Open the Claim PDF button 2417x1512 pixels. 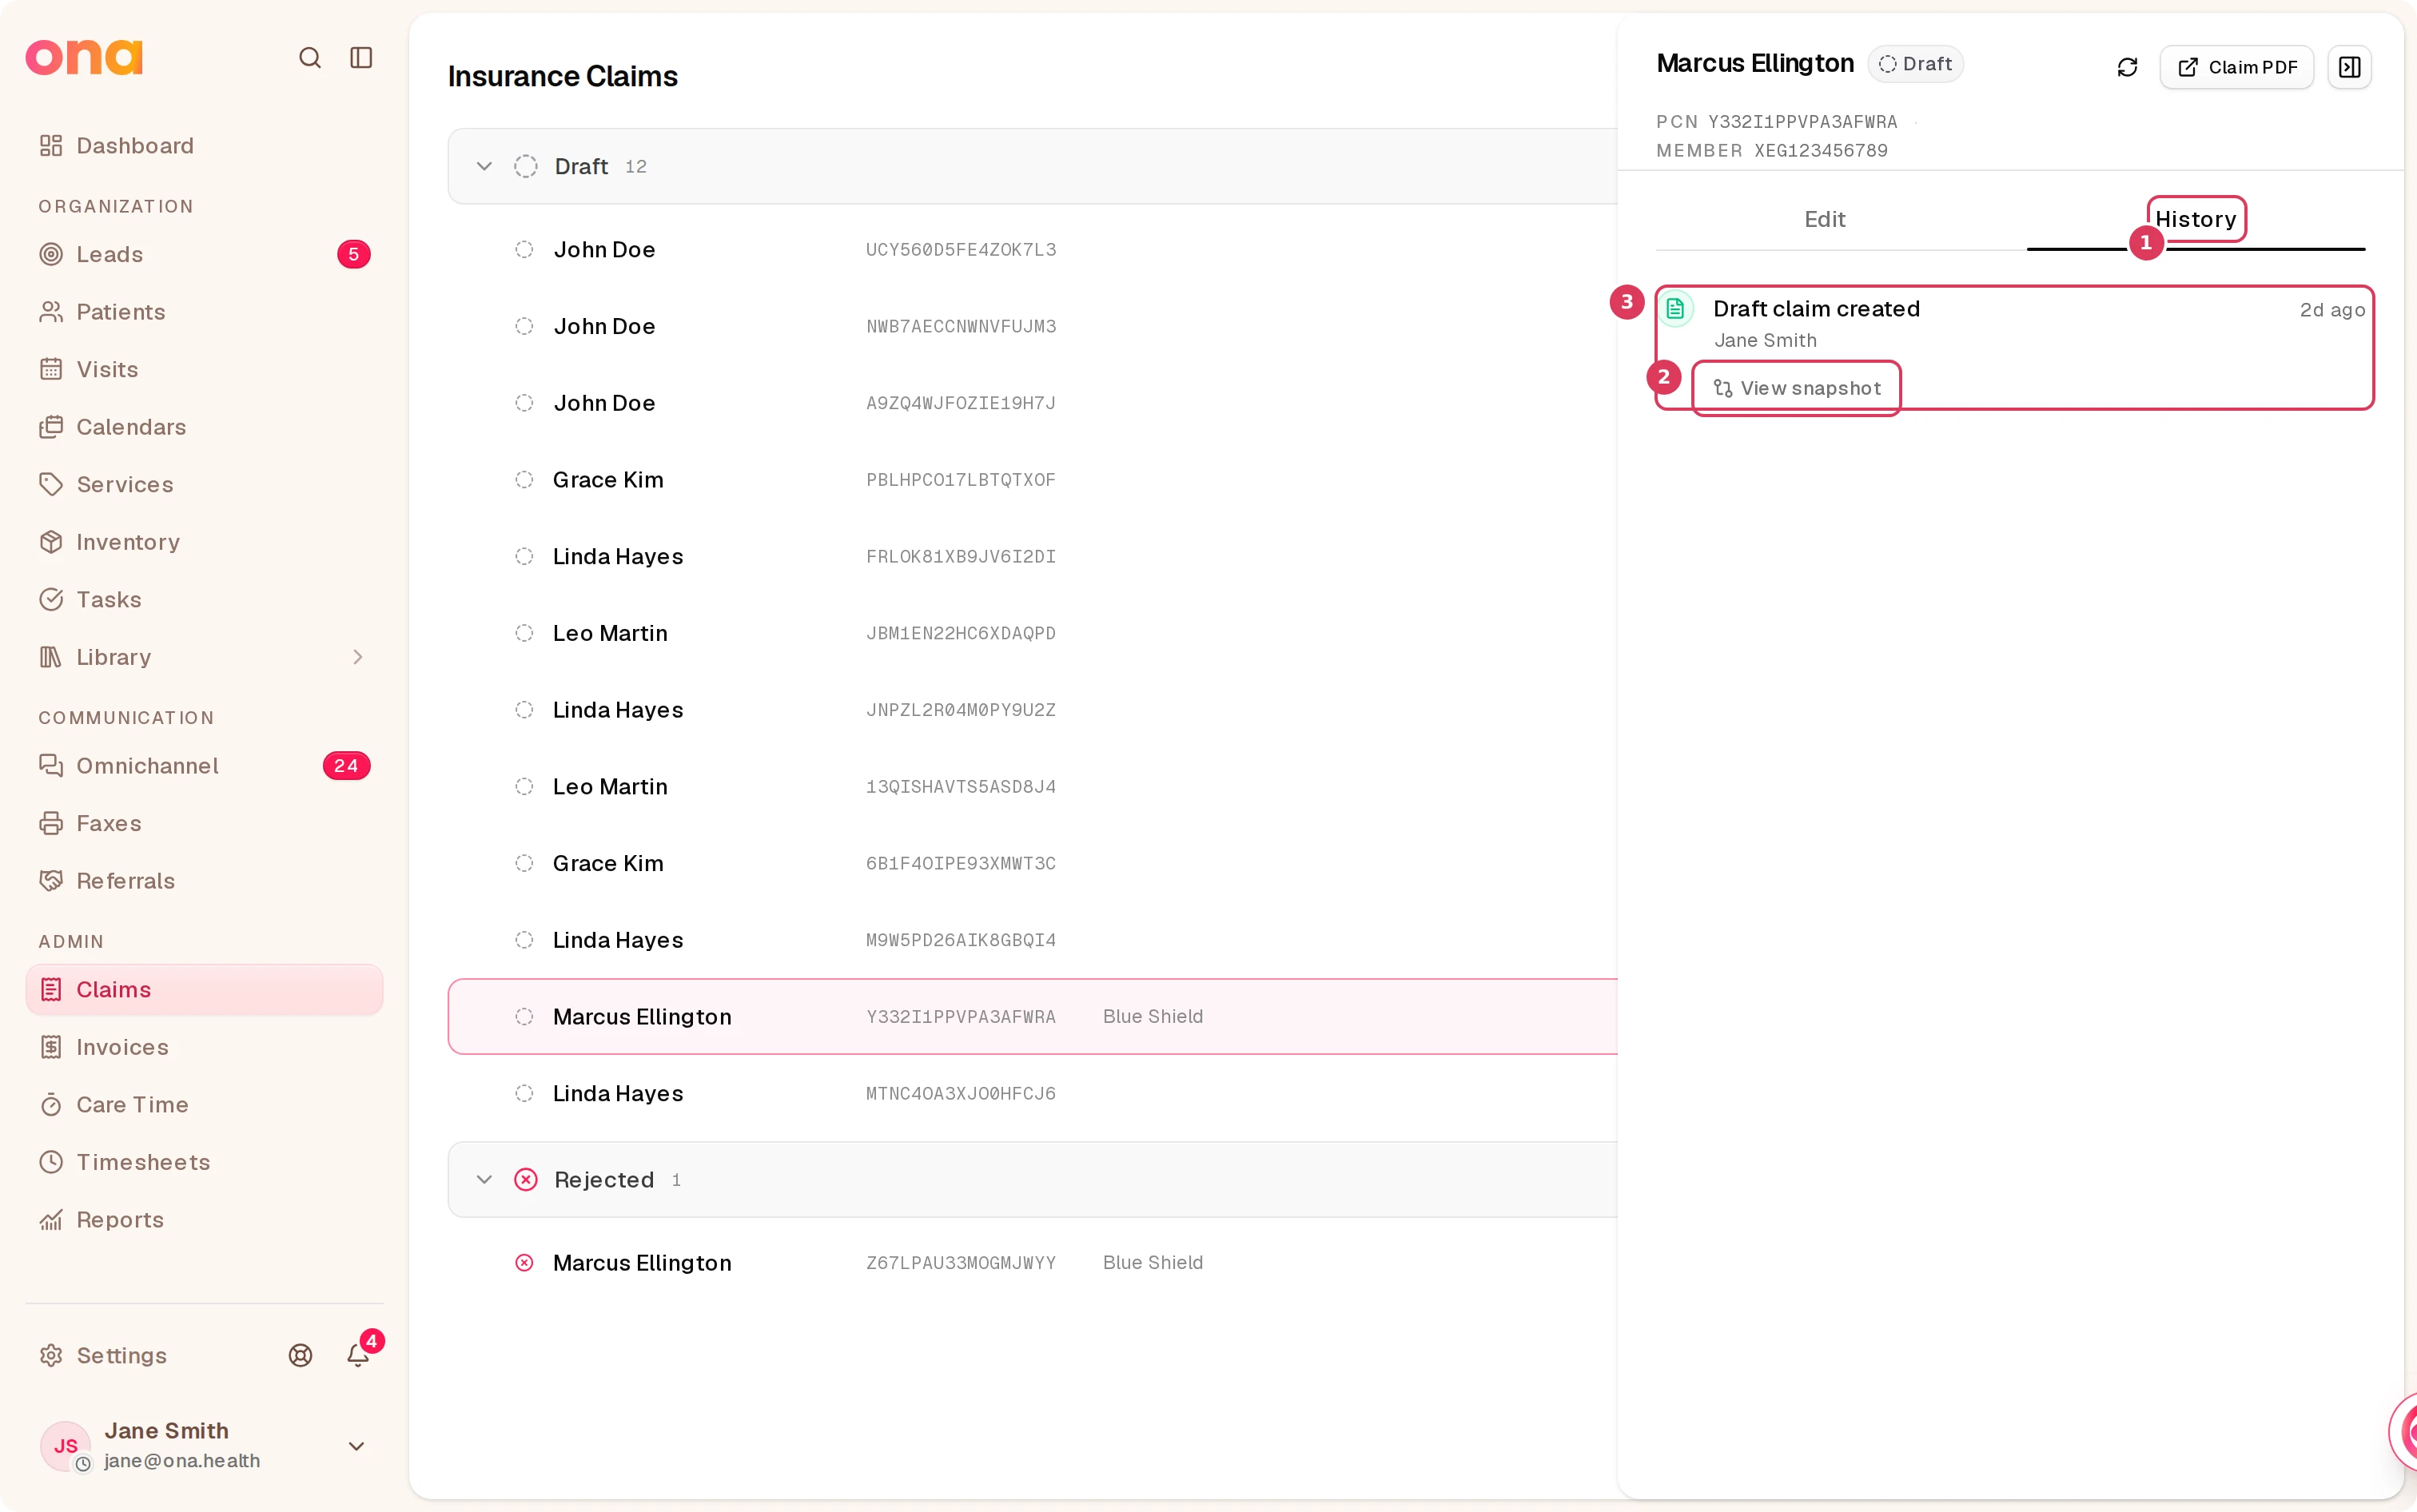[x=2237, y=67]
